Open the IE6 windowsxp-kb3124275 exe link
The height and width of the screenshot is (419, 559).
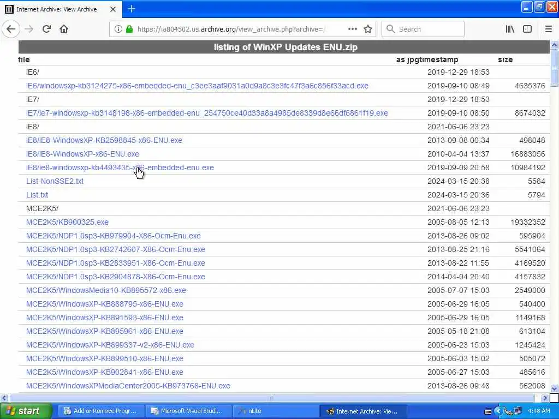tap(197, 86)
